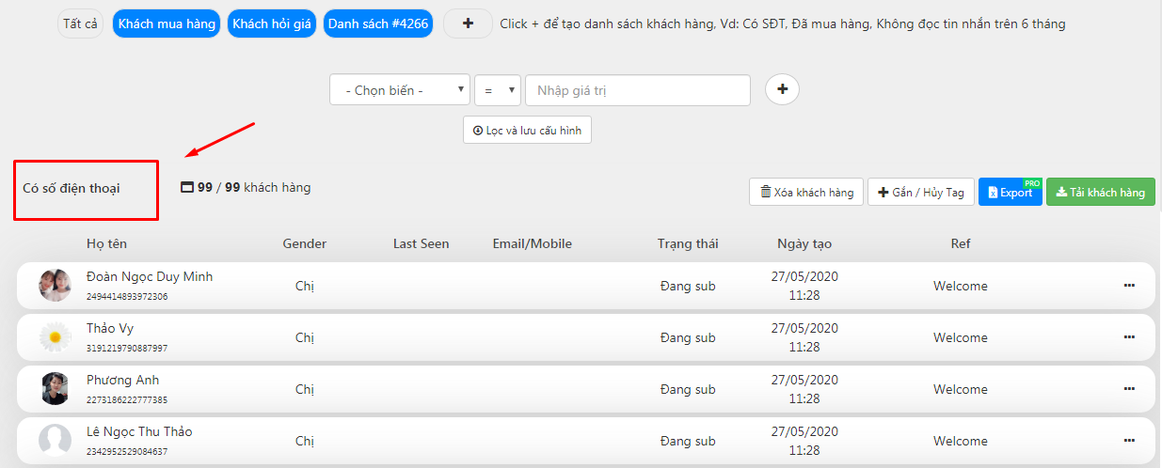Expand the "Chọn biến" variable dropdown
This screenshot has height=468, width=1162.
[400, 90]
